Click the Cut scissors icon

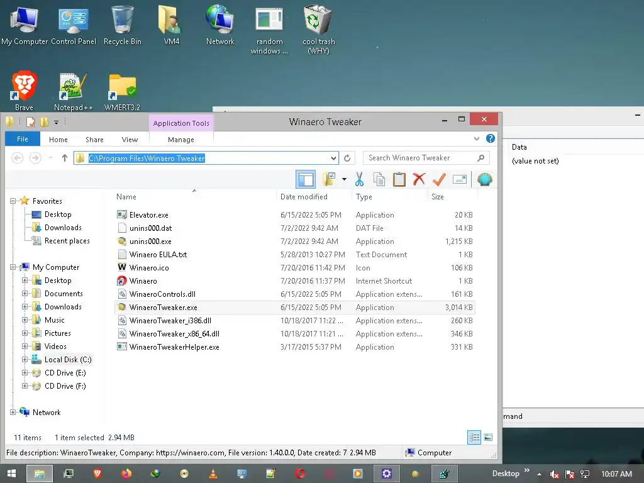point(359,179)
